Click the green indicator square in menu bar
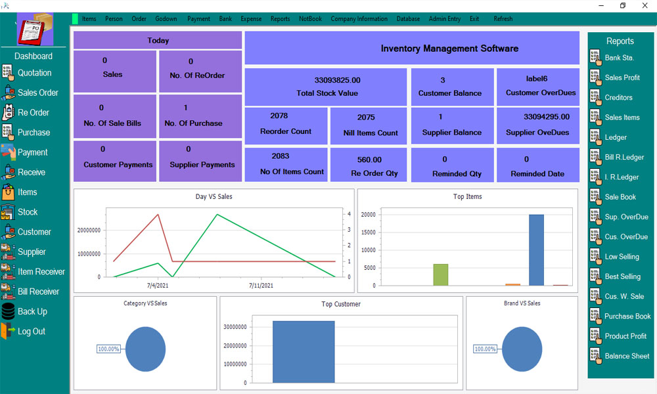 75,19
